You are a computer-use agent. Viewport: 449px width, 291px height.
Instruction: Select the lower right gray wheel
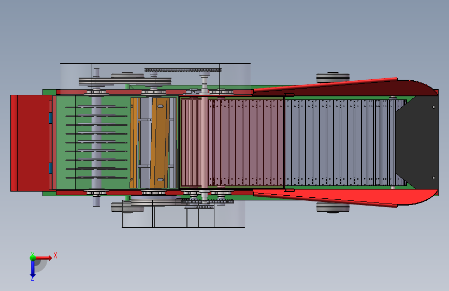(x=333, y=207)
